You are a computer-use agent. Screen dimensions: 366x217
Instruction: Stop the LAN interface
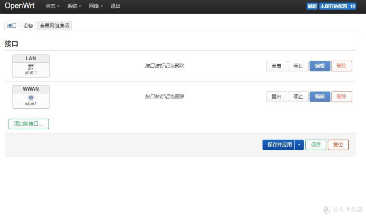click(298, 66)
